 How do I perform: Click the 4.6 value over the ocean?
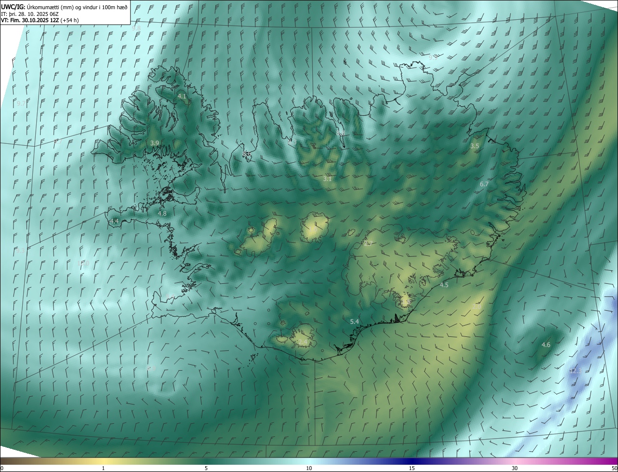click(546, 345)
